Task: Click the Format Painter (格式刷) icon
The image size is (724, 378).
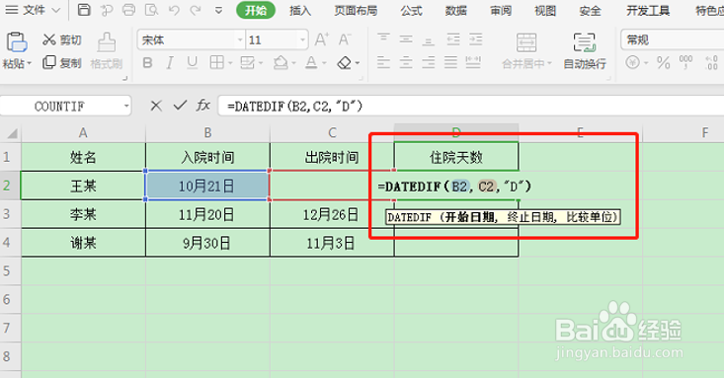Action: [107, 42]
